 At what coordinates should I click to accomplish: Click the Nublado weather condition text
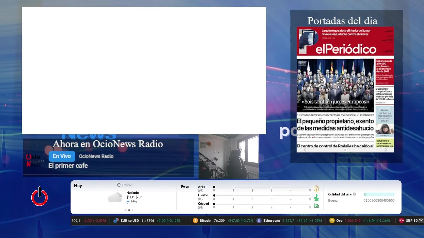click(x=132, y=193)
